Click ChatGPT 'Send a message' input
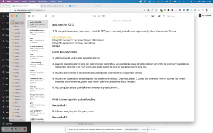The height and width of the screenshot is (133, 213). point(122,124)
